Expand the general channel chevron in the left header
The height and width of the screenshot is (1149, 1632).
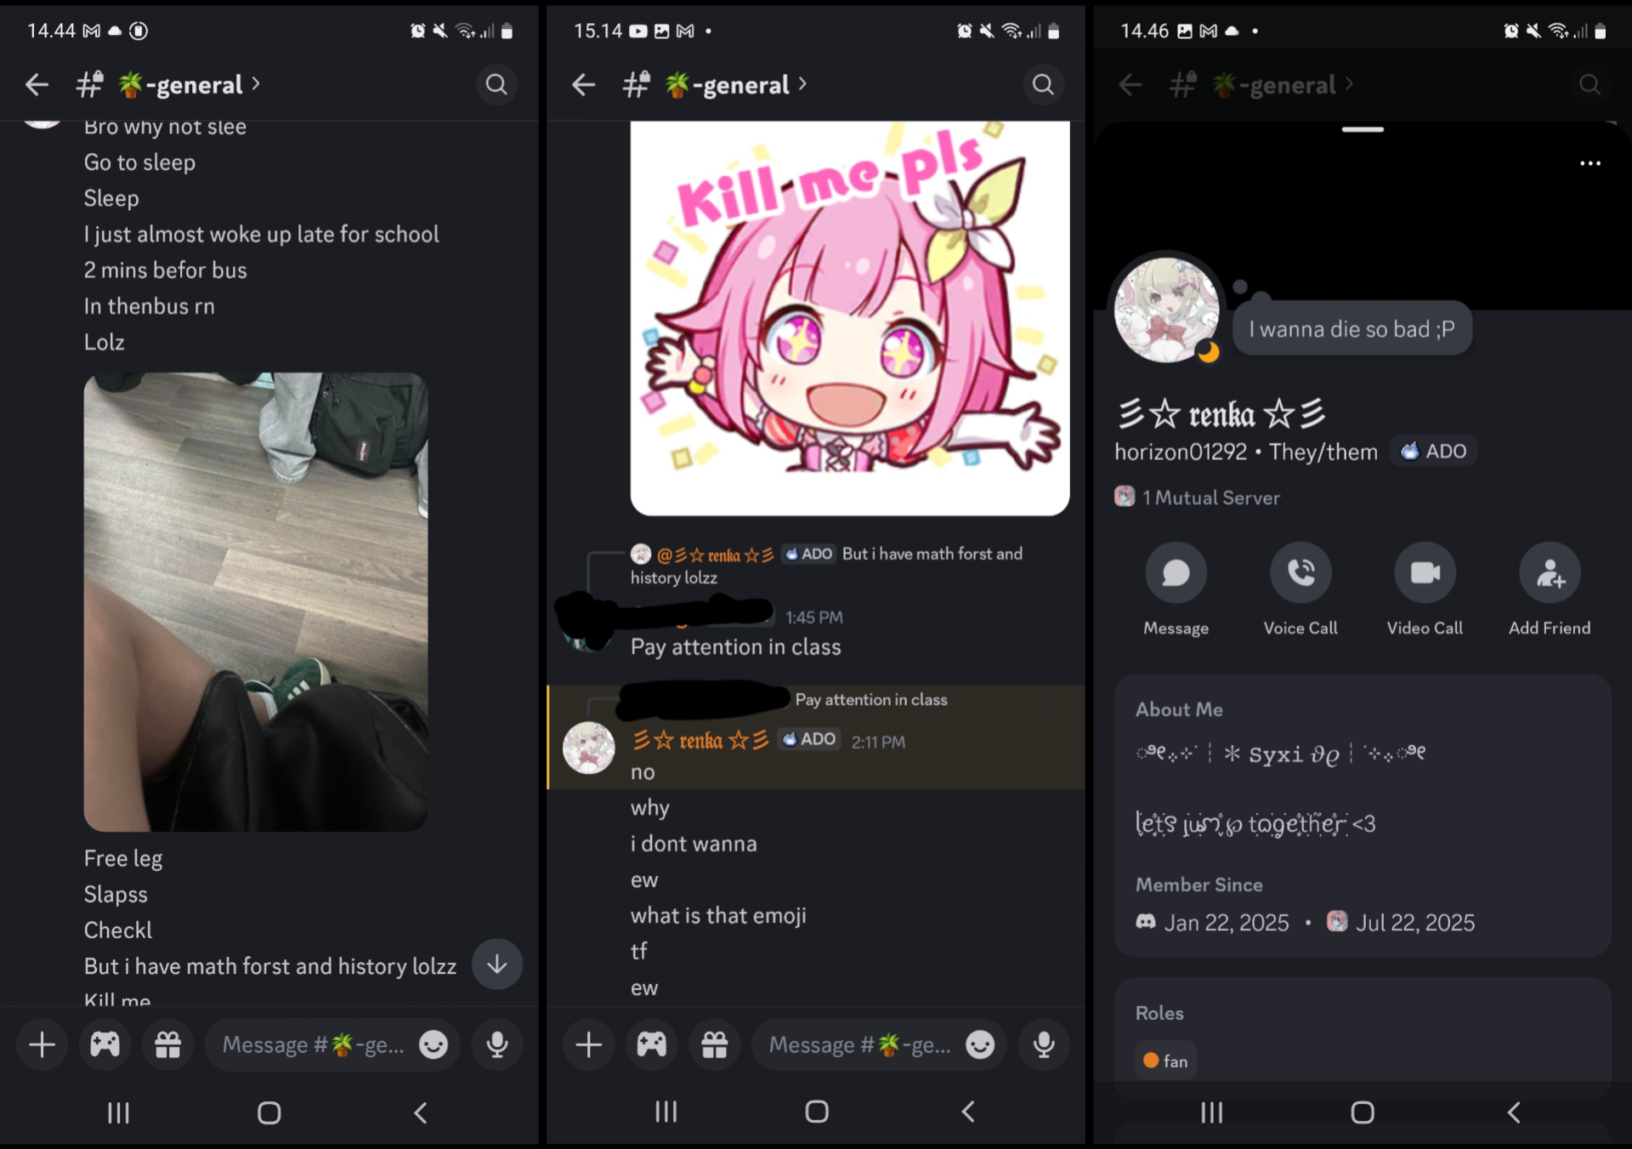(x=256, y=83)
